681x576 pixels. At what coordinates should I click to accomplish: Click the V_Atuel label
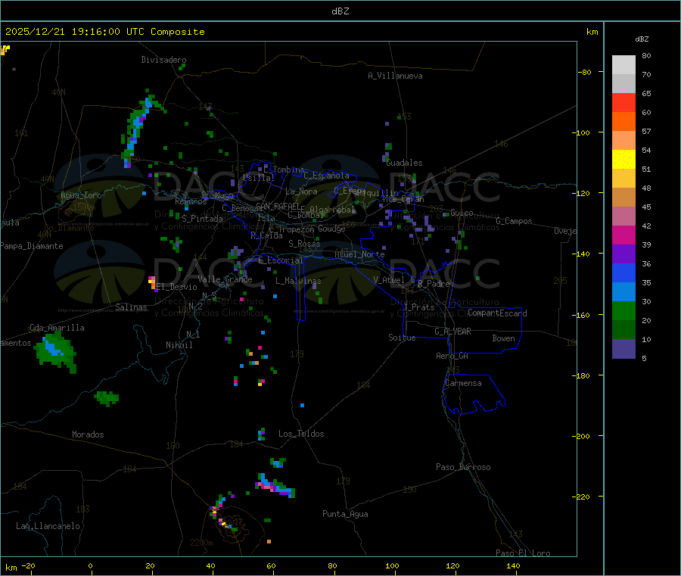click(389, 280)
